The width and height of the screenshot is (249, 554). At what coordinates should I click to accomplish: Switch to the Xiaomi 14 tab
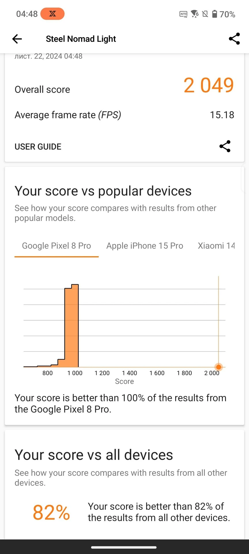point(216,246)
